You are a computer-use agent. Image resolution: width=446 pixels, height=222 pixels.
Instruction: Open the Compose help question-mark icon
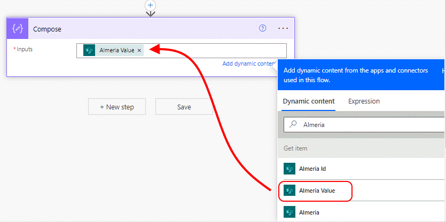coord(263,28)
